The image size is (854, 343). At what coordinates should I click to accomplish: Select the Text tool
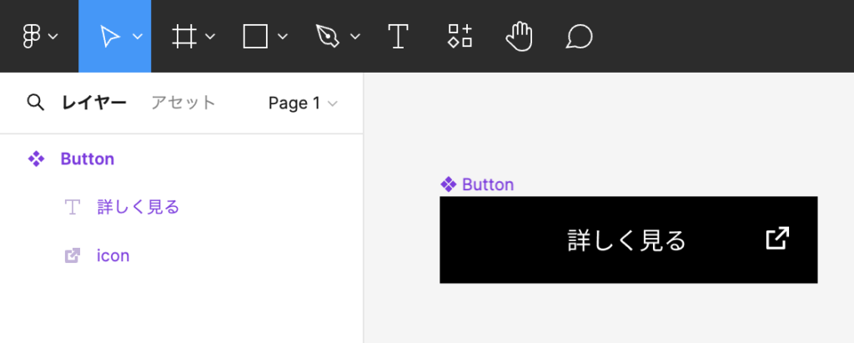(399, 37)
